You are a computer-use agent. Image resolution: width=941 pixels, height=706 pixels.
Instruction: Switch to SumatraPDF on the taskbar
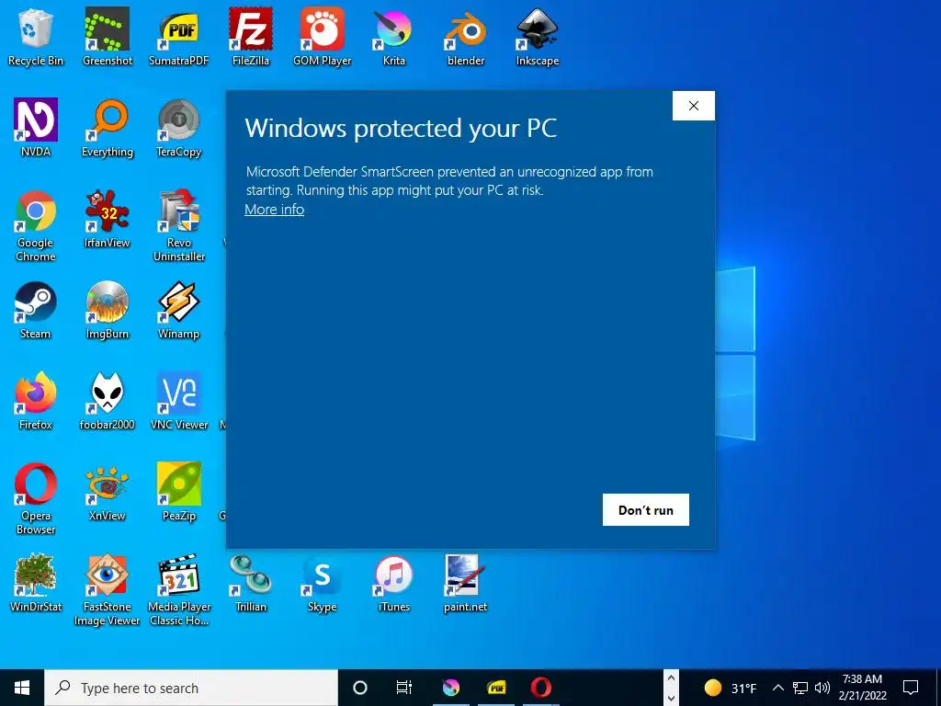click(x=496, y=688)
